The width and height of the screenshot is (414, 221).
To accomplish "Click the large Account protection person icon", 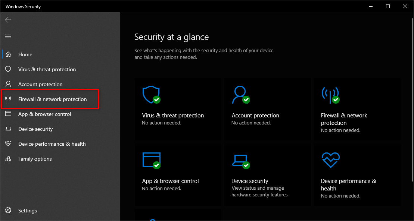I will (240, 95).
